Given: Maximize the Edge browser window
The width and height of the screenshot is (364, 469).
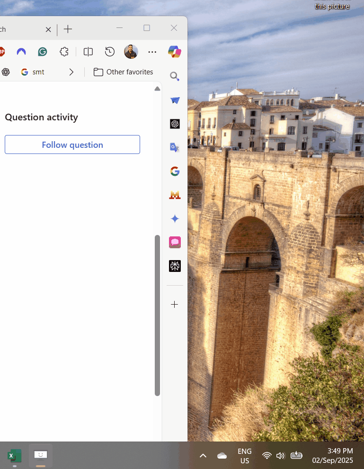Looking at the screenshot, I should [x=147, y=28].
